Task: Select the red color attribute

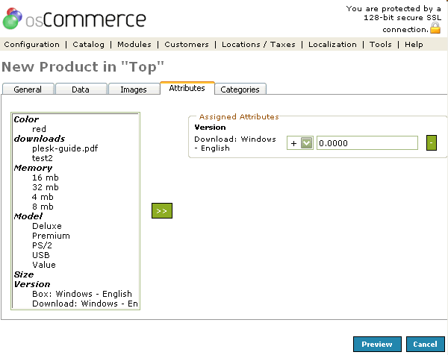Action: (x=39, y=129)
